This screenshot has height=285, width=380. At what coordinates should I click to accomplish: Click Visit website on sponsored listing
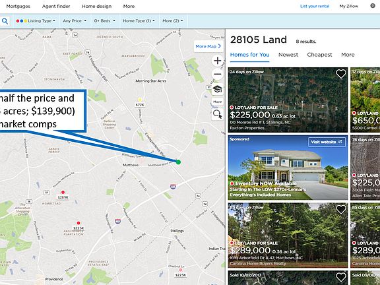tap(327, 142)
